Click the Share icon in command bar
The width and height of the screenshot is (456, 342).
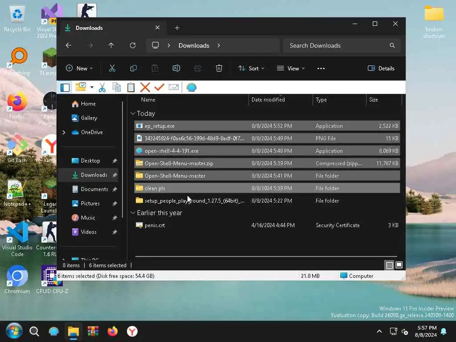[198, 68]
